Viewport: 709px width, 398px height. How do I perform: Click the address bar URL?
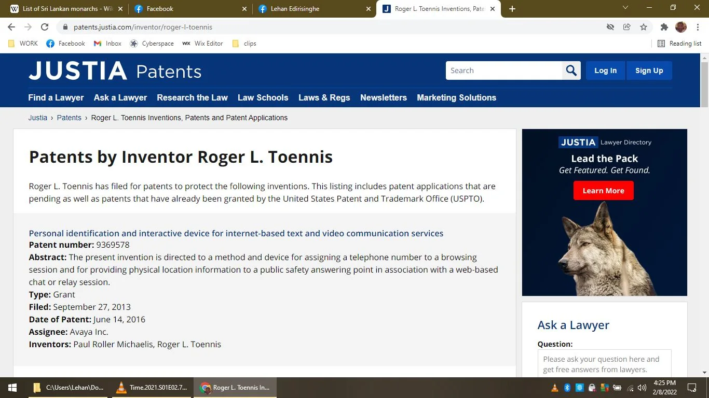tap(143, 27)
